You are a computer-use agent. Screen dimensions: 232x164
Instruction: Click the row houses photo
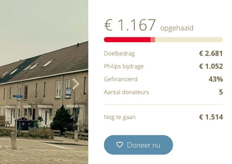pyautogui.click(x=44, y=82)
